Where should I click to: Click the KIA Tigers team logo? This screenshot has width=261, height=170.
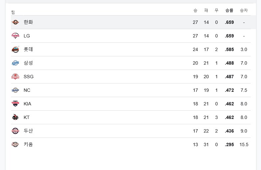[15, 104]
